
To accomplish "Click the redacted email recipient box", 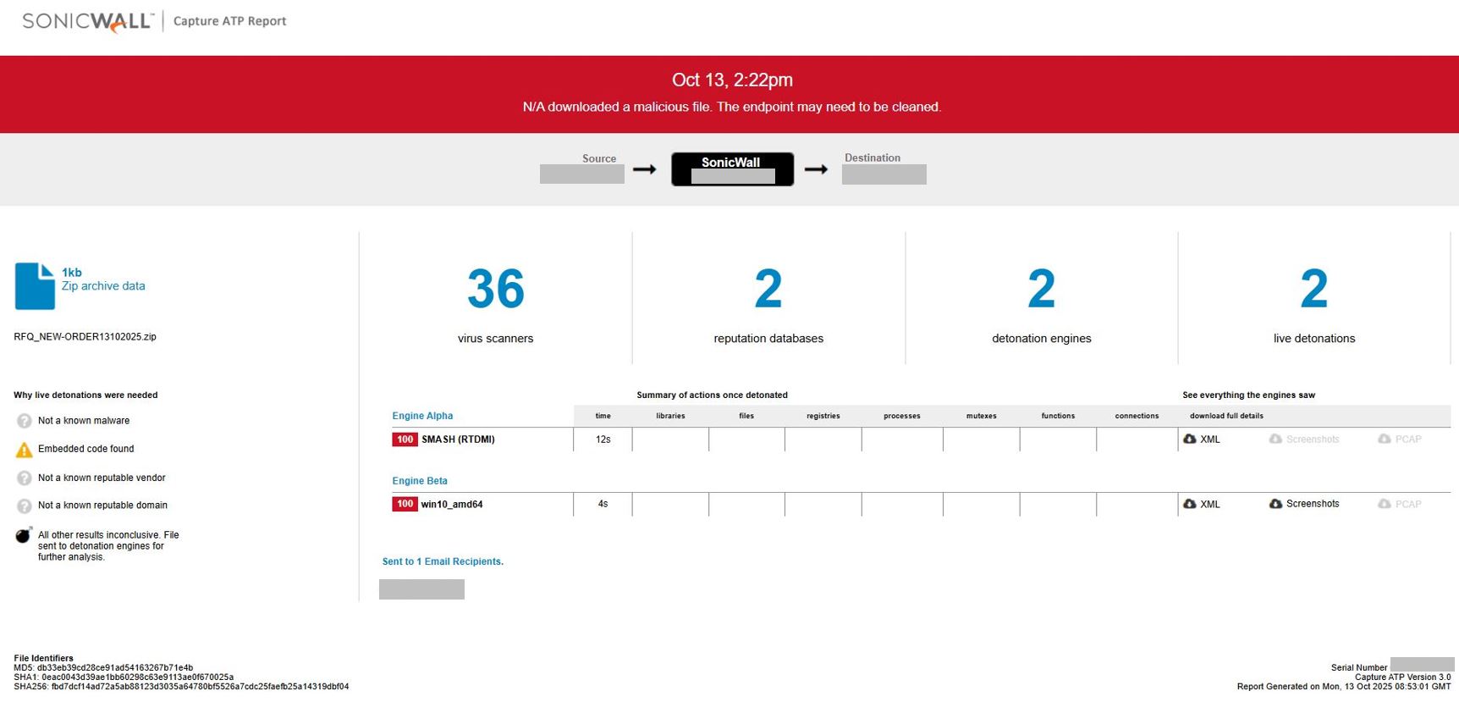I will [x=421, y=589].
